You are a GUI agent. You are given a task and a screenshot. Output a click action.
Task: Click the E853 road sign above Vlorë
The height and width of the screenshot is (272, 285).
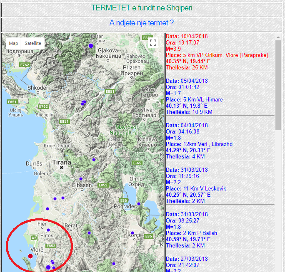[51, 246]
